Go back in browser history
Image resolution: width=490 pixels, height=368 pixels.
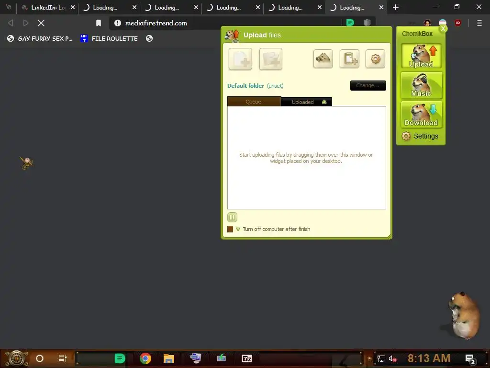coord(11,23)
